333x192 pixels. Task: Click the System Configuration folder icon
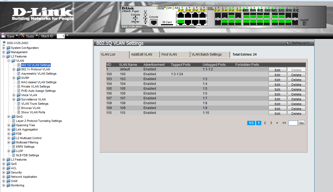pos(9,48)
